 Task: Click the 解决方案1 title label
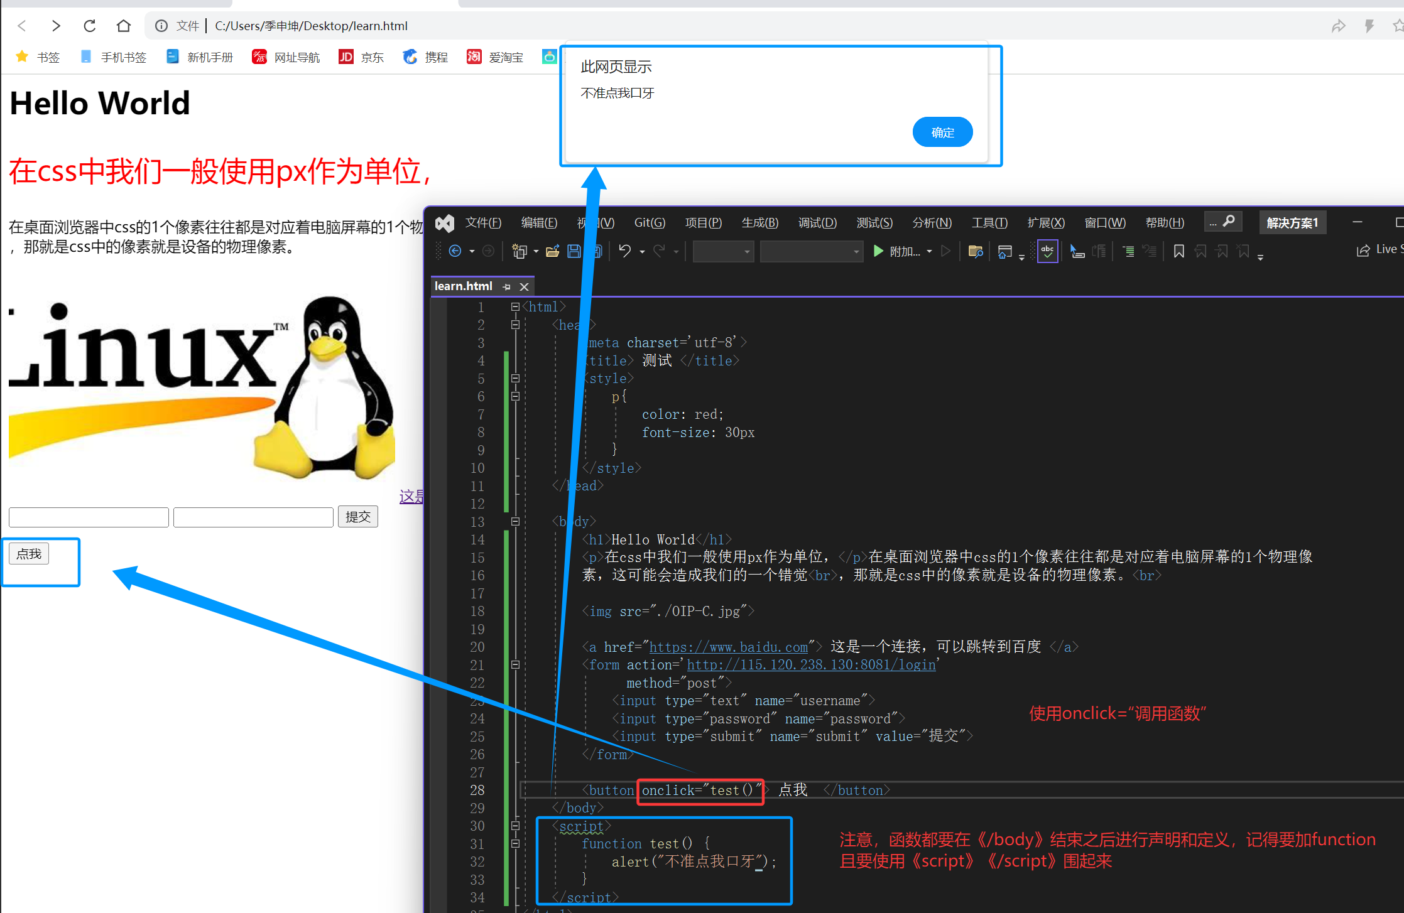click(x=1292, y=223)
